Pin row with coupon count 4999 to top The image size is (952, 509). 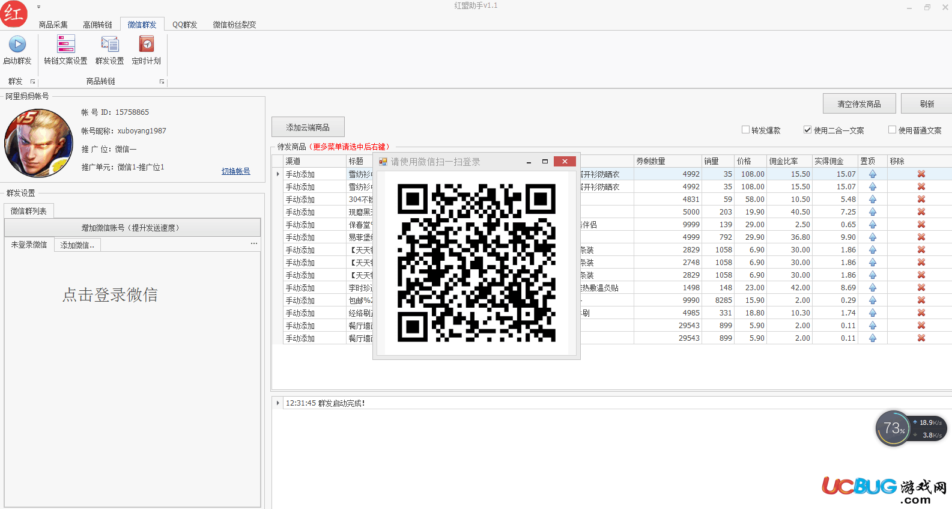pyautogui.click(x=873, y=237)
